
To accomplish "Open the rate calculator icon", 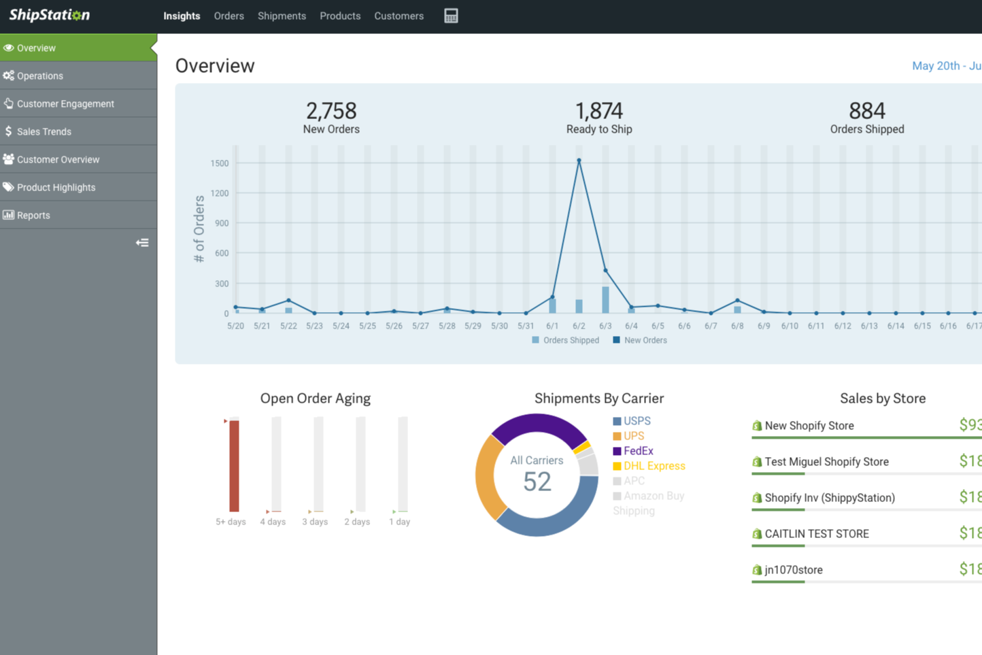I will point(451,16).
